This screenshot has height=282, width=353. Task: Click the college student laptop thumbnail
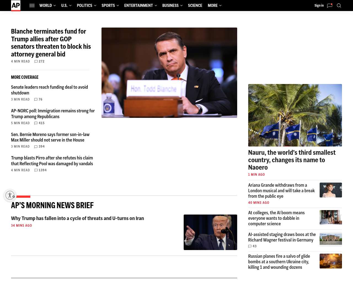(x=331, y=218)
